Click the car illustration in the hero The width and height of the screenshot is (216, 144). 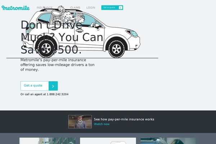pyautogui.click(x=81, y=32)
